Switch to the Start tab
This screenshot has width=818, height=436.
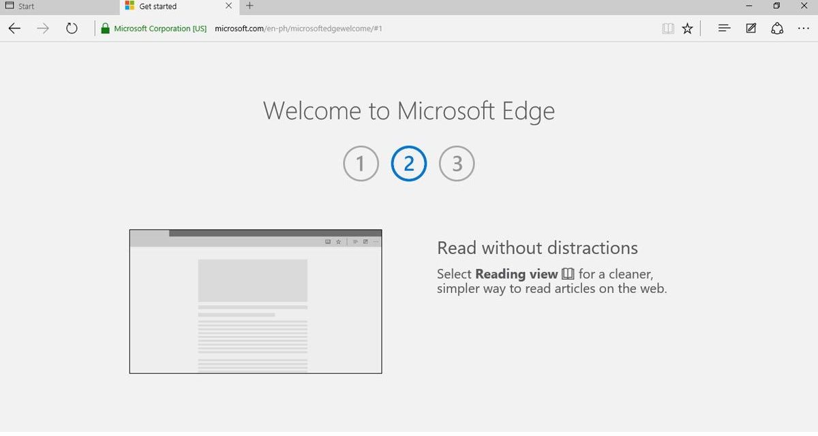(x=59, y=6)
